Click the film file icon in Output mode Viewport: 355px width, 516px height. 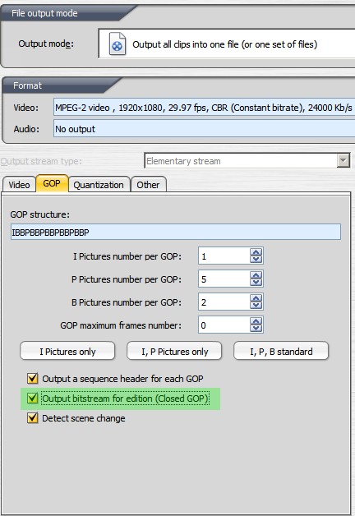click(x=118, y=44)
